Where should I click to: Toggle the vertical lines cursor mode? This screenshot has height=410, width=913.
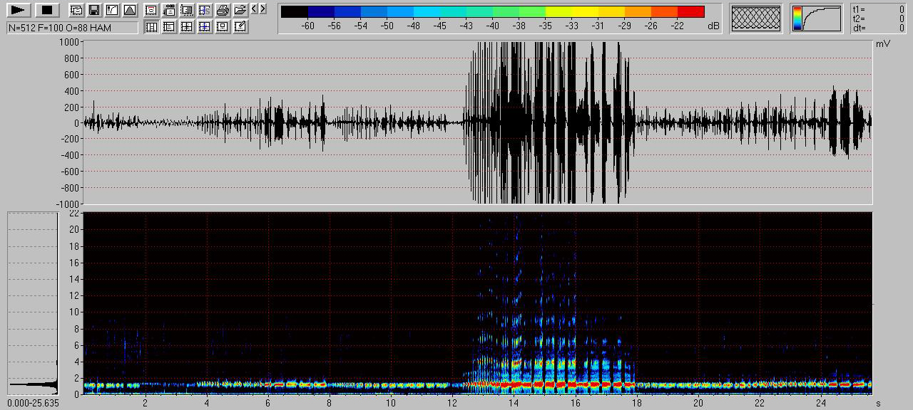[x=151, y=27]
